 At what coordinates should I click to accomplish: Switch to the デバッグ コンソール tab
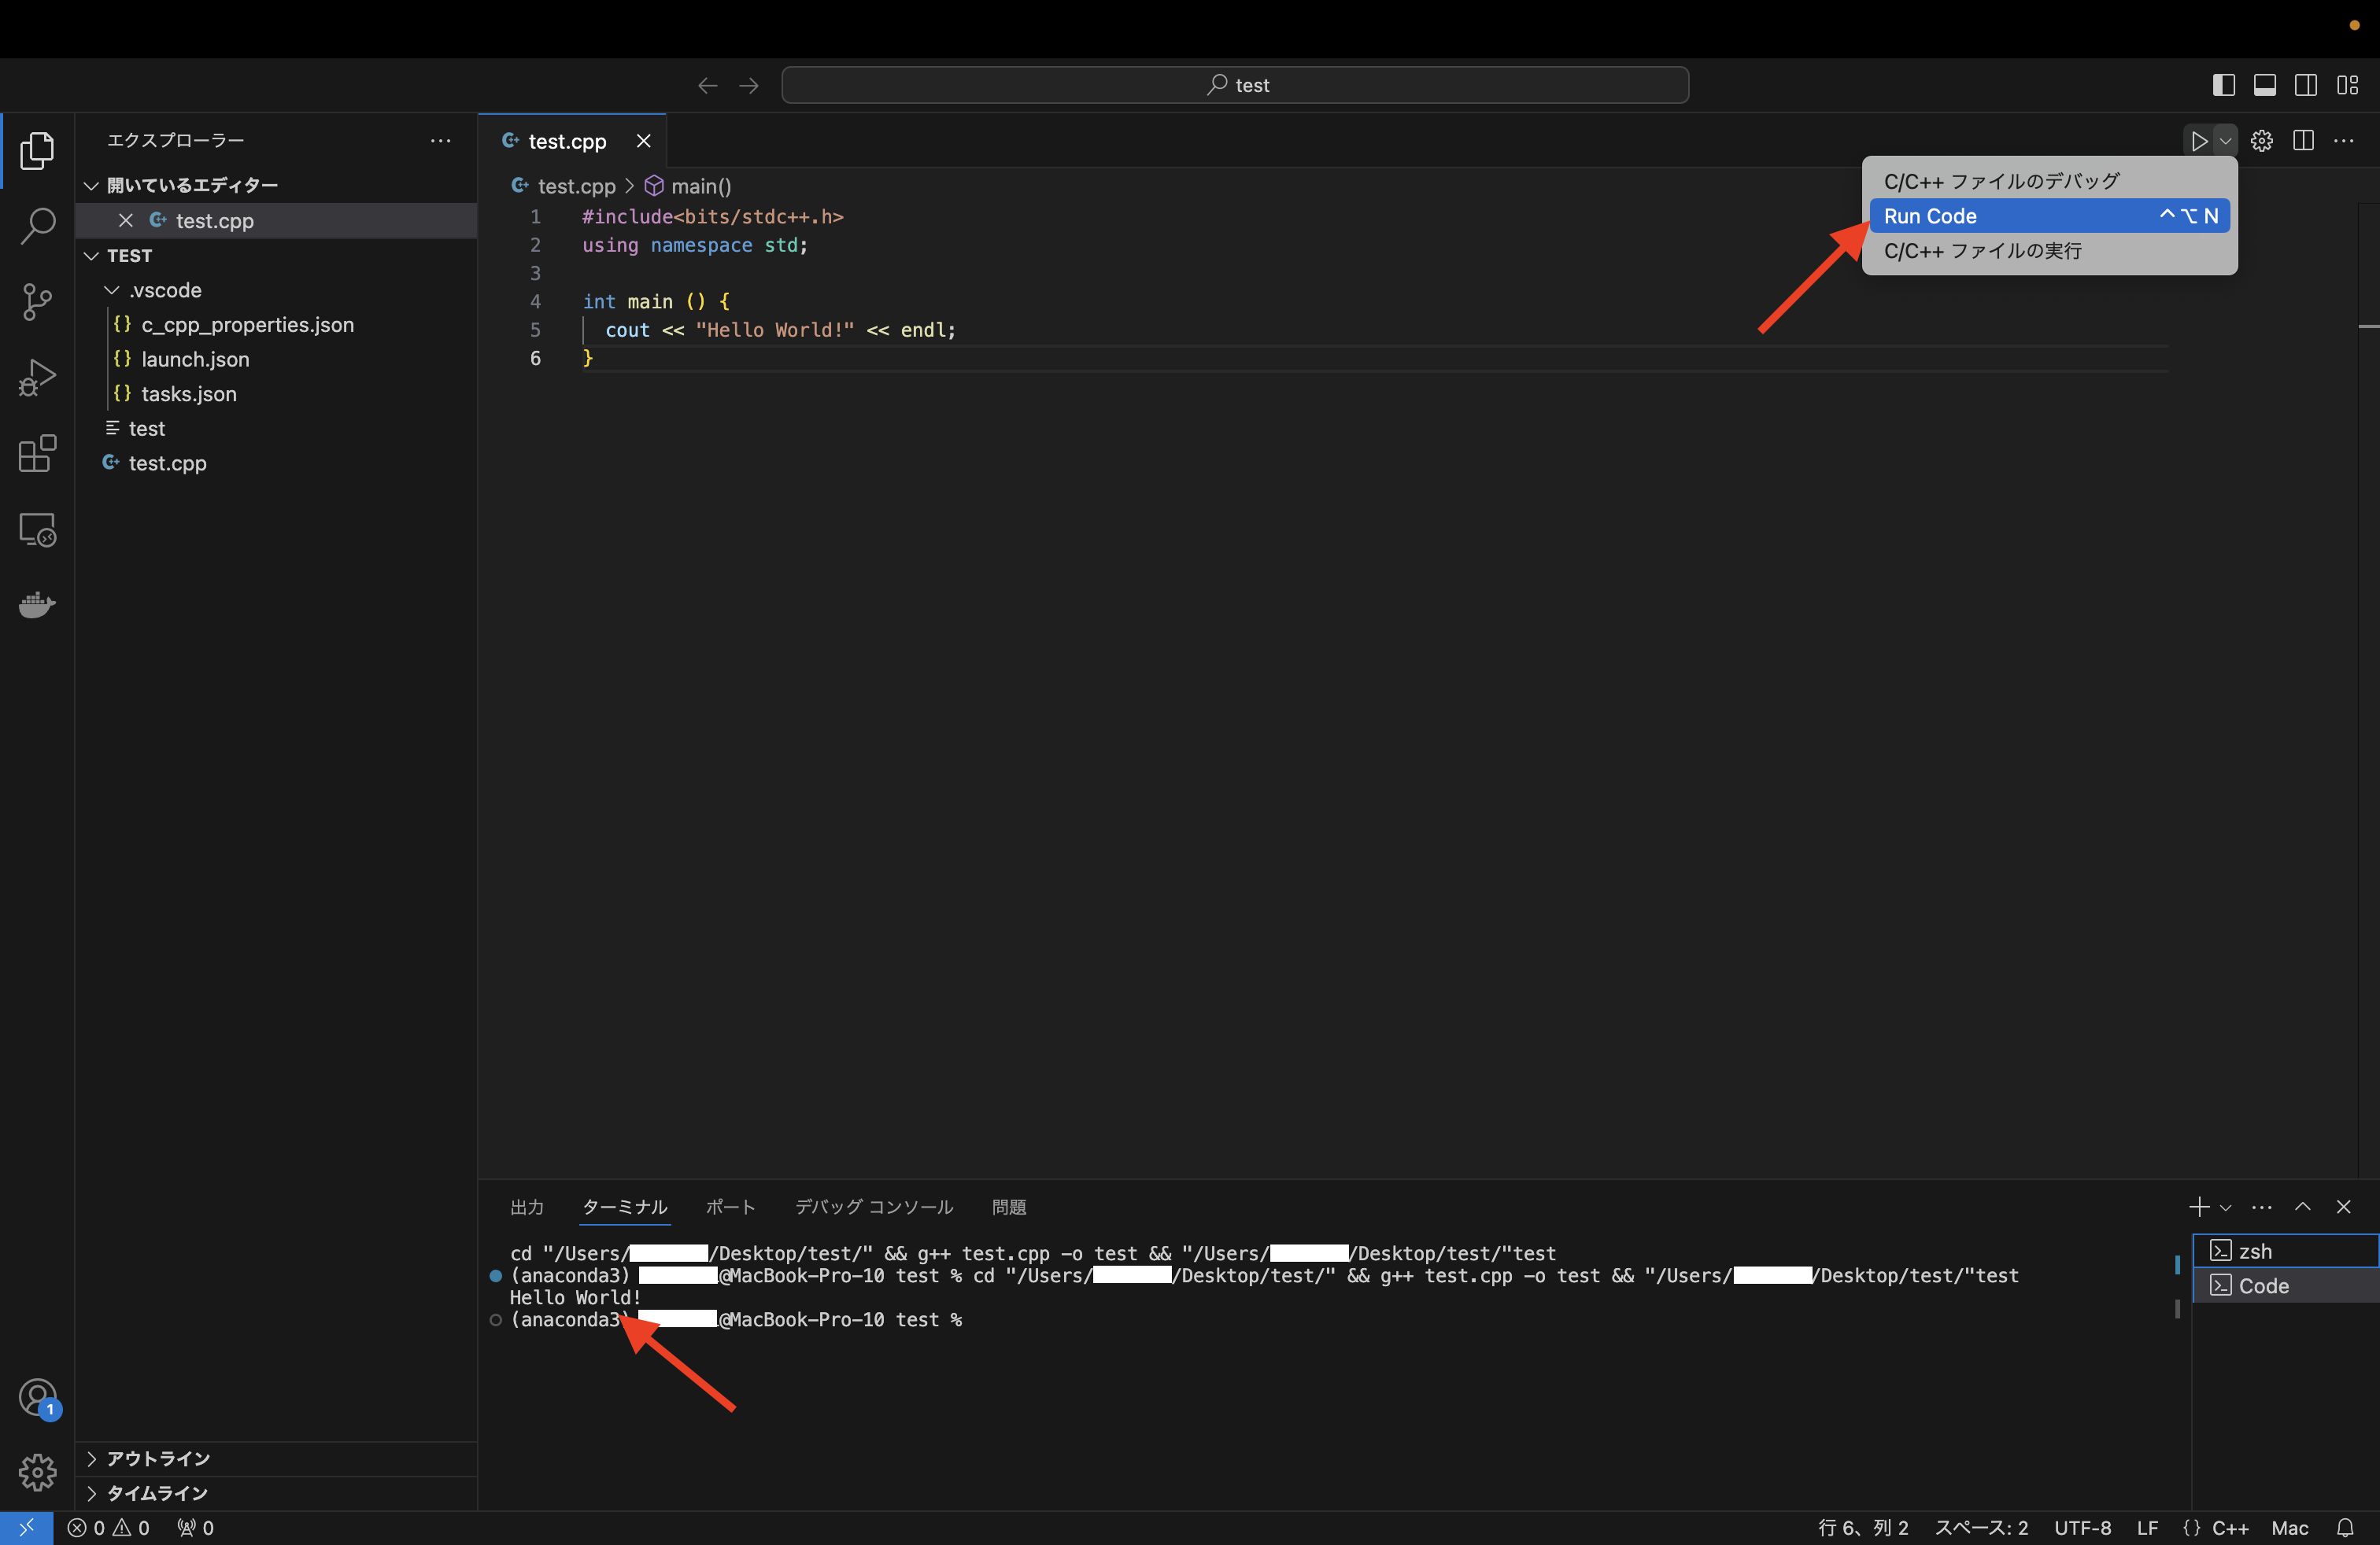click(873, 1208)
